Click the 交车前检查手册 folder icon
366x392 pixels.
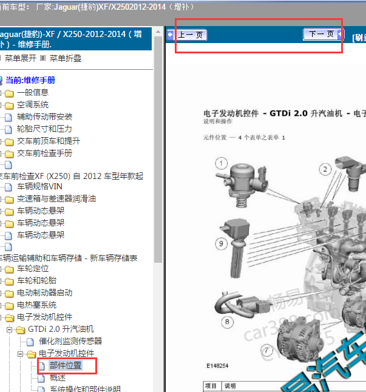9,154
